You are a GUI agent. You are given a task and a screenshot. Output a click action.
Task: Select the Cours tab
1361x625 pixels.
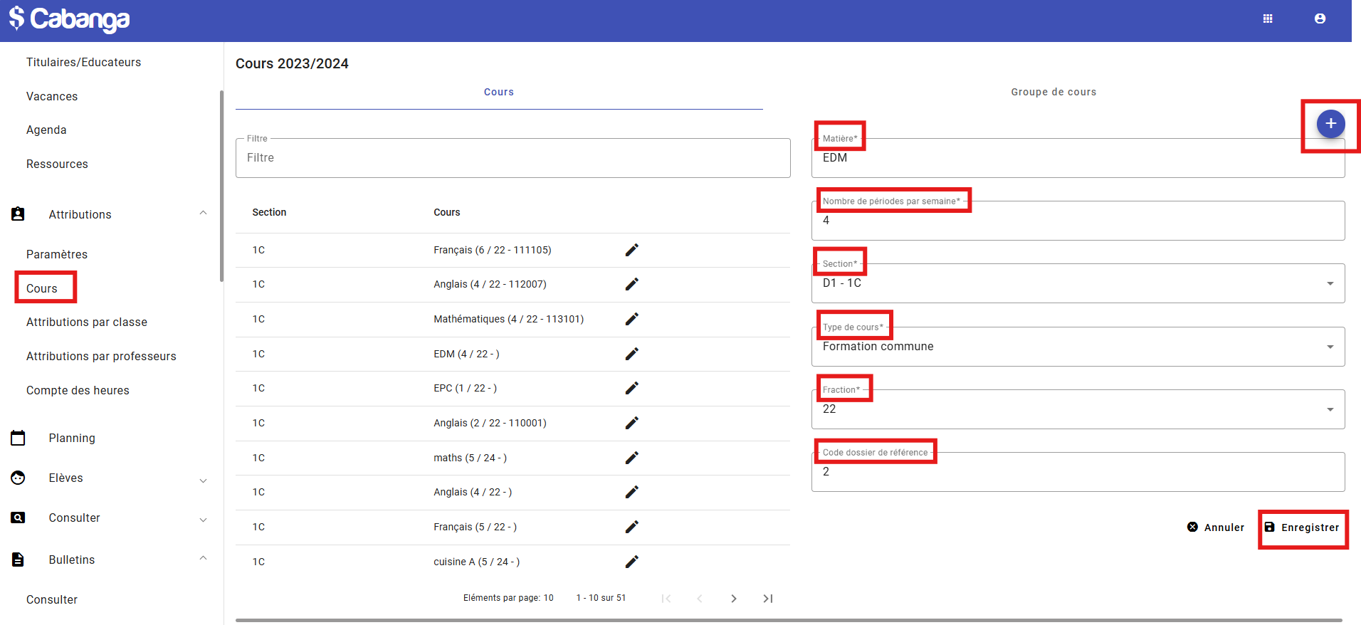coord(498,93)
